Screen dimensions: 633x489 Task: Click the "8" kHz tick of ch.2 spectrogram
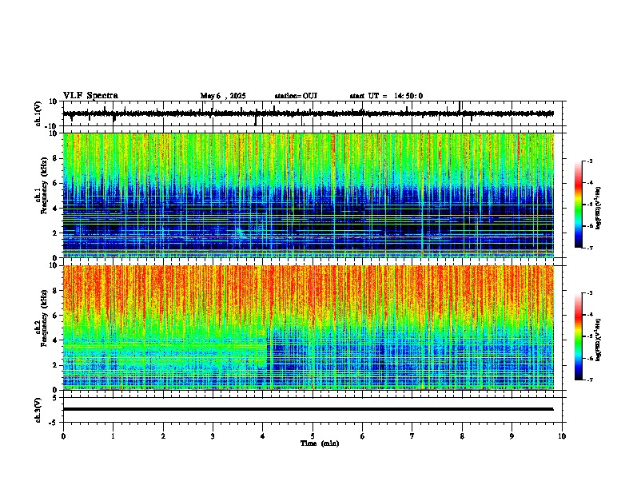point(55,291)
